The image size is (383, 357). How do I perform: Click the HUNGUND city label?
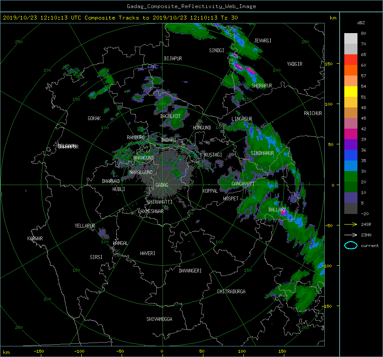click(x=202, y=128)
